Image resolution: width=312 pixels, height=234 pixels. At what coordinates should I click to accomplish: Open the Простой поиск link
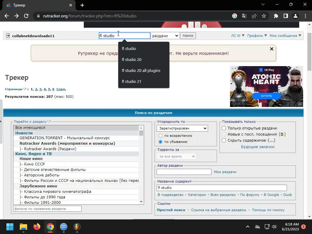(171, 210)
